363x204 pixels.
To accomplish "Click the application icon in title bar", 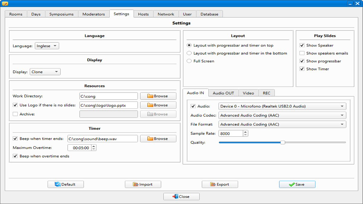I will [5, 4].
